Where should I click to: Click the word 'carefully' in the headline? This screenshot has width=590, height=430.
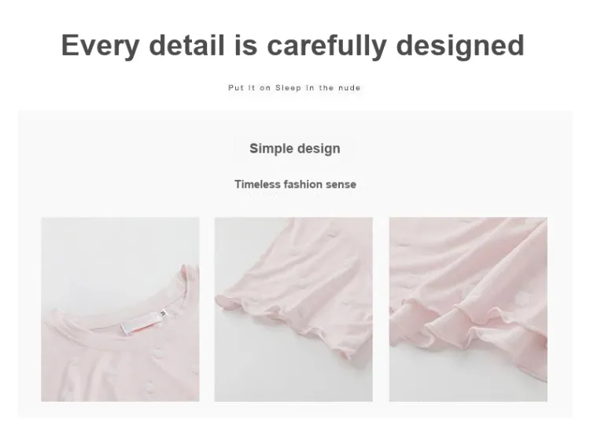326,46
